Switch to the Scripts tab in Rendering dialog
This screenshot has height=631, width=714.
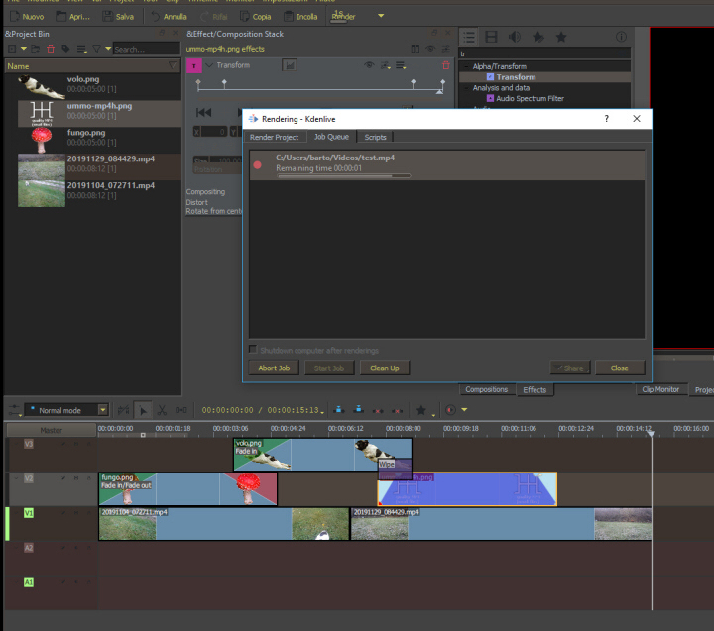click(x=375, y=137)
